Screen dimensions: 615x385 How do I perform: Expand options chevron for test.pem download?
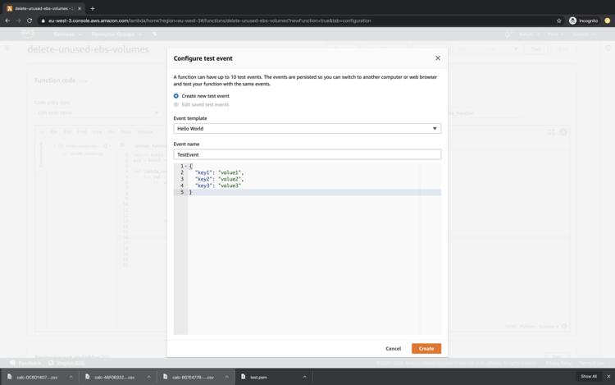click(x=304, y=377)
